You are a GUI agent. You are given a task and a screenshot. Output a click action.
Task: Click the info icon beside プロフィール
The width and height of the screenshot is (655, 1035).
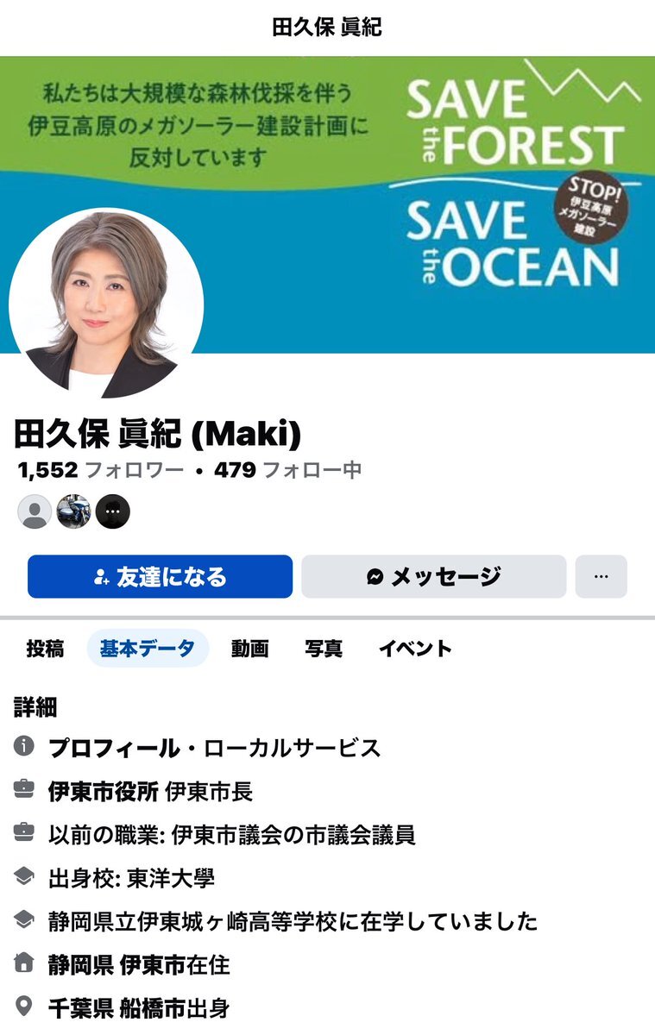(x=23, y=746)
